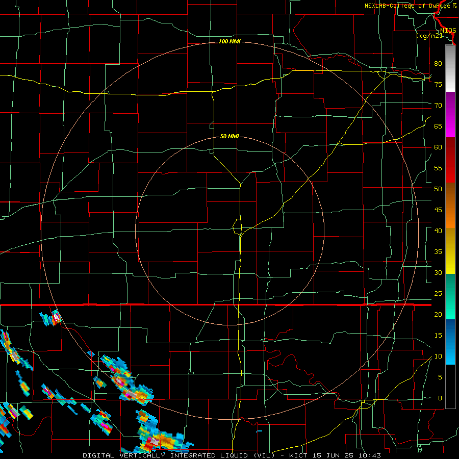Click the DIGITAL VERTICALLY INTEGRATED LIQUID (VIL) title
Image resolution: width=459 pixels, height=459 pixels.
(x=179, y=455)
